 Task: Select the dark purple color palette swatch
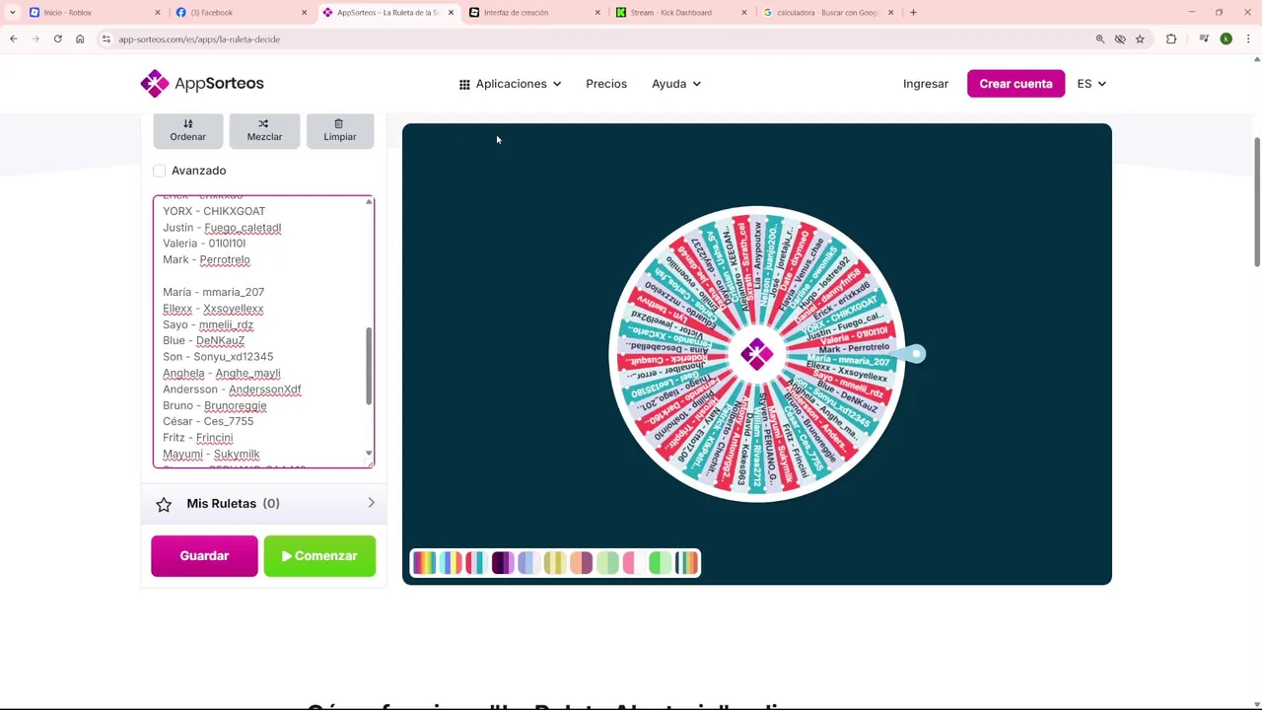click(x=503, y=563)
